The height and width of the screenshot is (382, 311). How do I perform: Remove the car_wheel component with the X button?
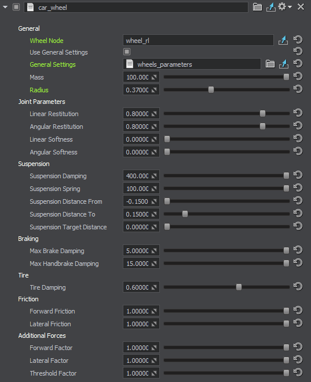pos(301,7)
